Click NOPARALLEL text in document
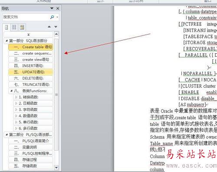 pyautogui.click(x=197, y=74)
